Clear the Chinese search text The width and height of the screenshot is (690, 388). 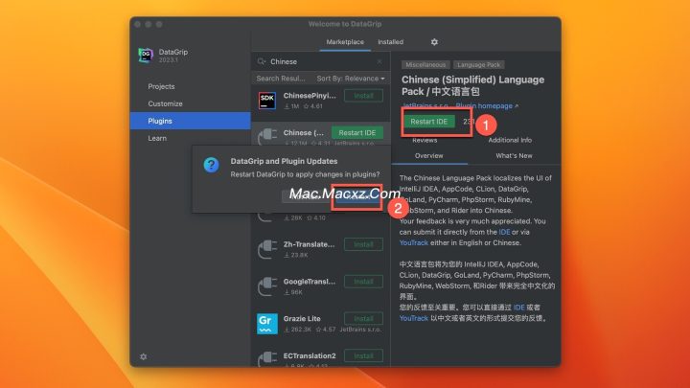coord(379,61)
